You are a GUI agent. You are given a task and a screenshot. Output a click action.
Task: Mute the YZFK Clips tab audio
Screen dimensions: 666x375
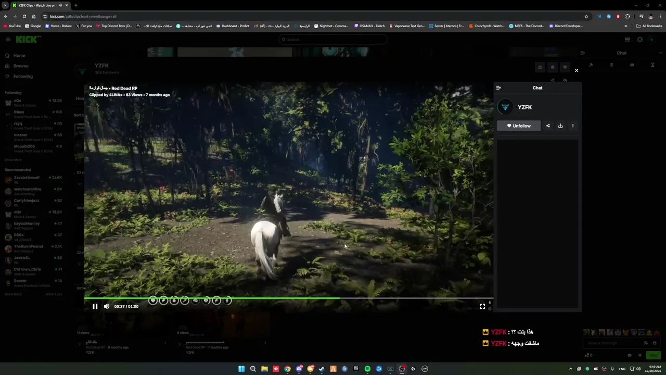coord(60,5)
